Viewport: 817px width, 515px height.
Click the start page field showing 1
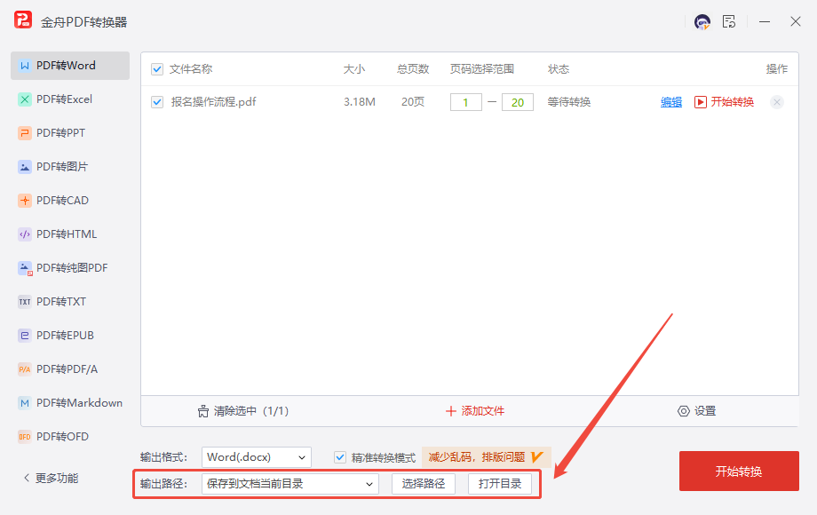(x=466, y=103)
